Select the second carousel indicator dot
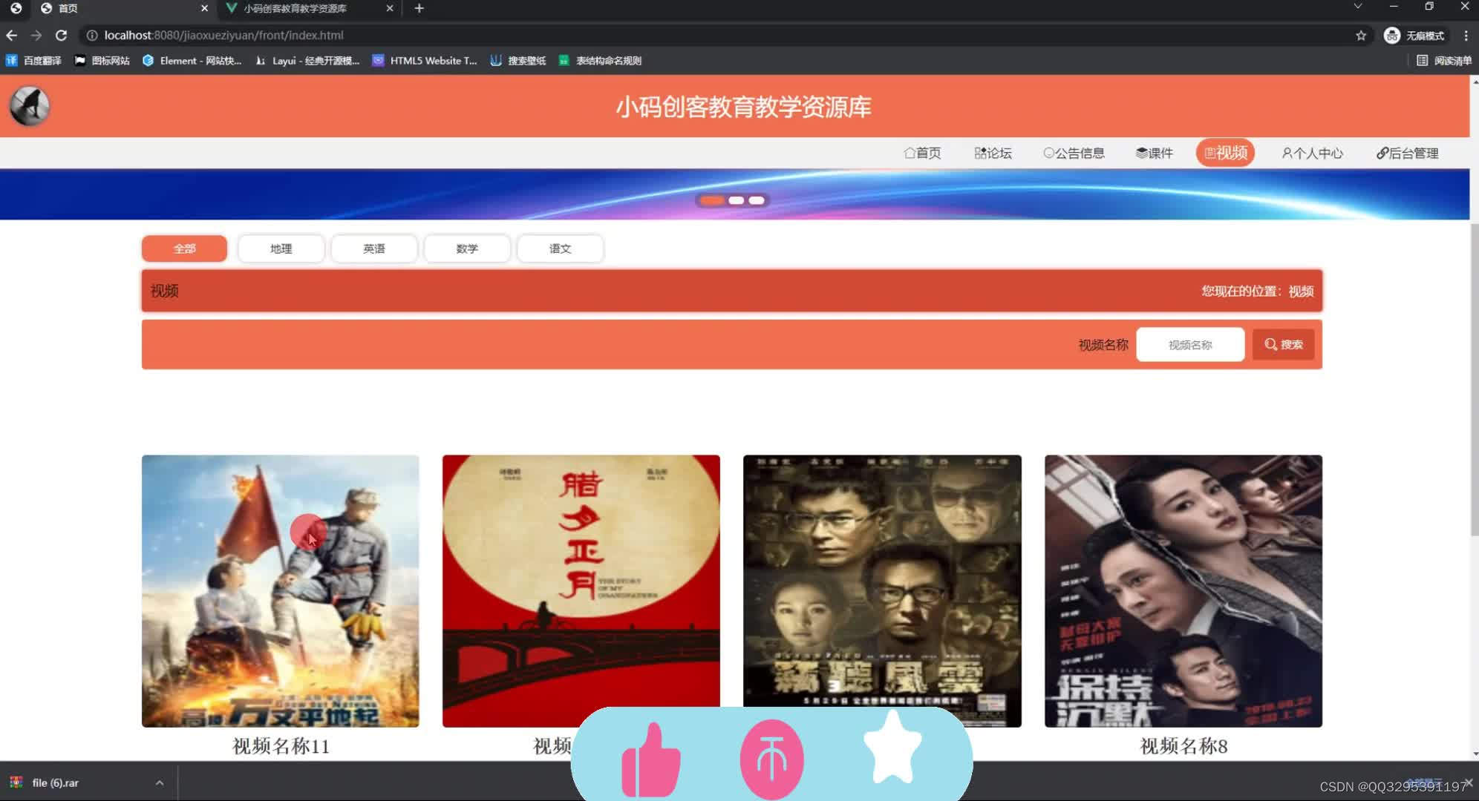 click(736, 200)
